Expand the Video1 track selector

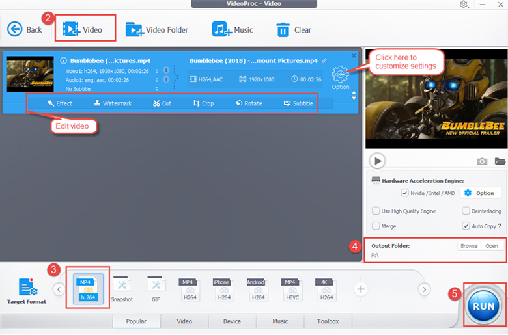coord(157,71)
